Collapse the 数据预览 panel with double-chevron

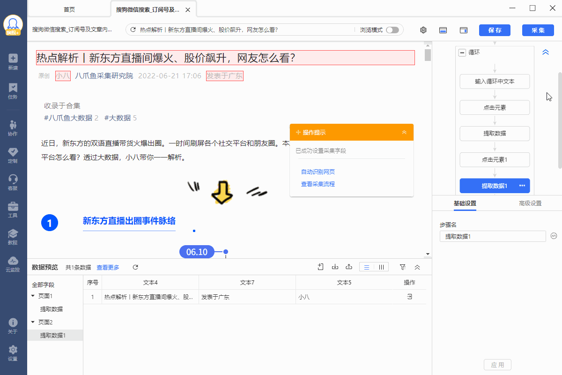click(x=417, y=267)
